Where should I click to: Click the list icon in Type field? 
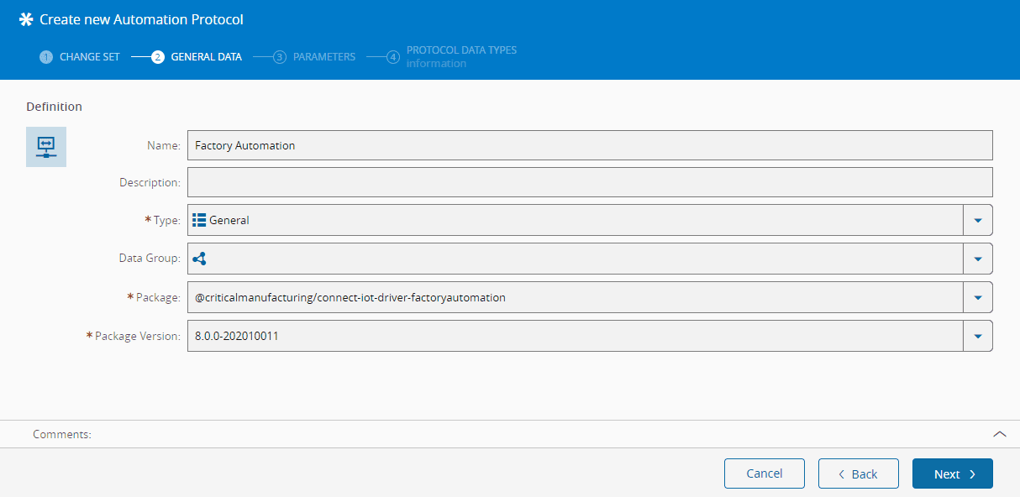pyautogui.click(x=199, y=220)
